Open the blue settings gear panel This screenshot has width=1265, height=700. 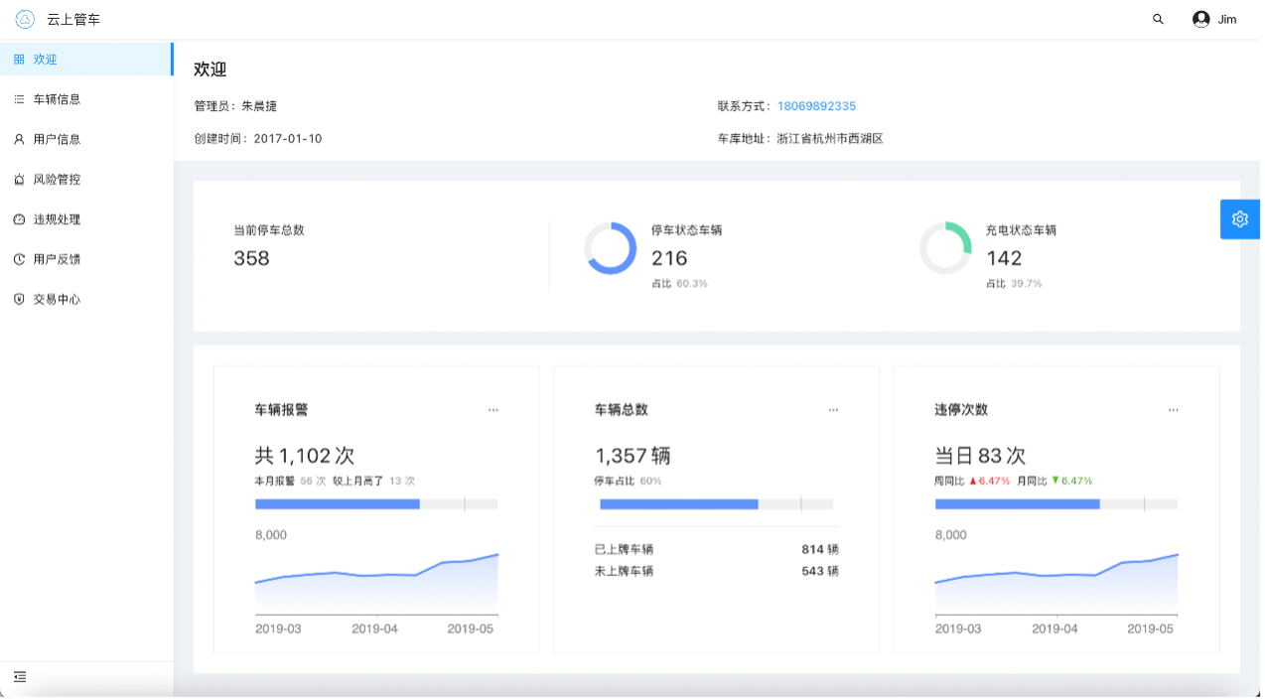pos(1240,219)
